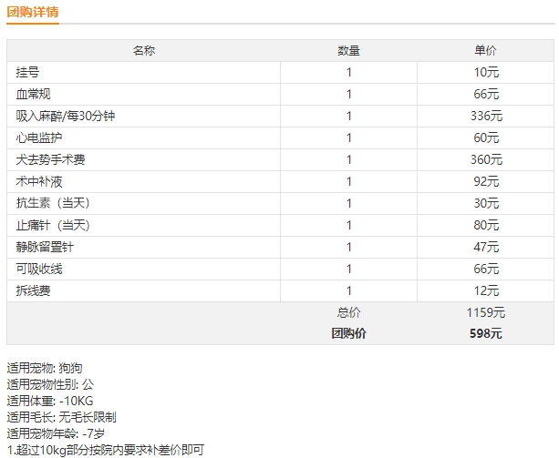559x458 pixels.
Task: Select the 抗生素（当天） entry
Action: pyautogui.click(x=53, y=203)
